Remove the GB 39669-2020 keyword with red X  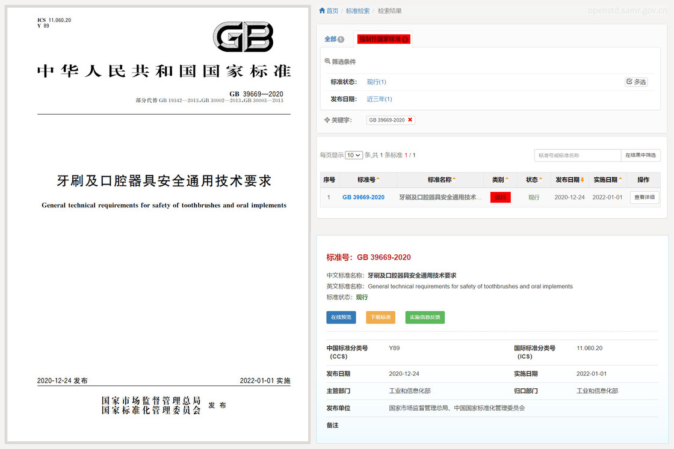point(410,120)
